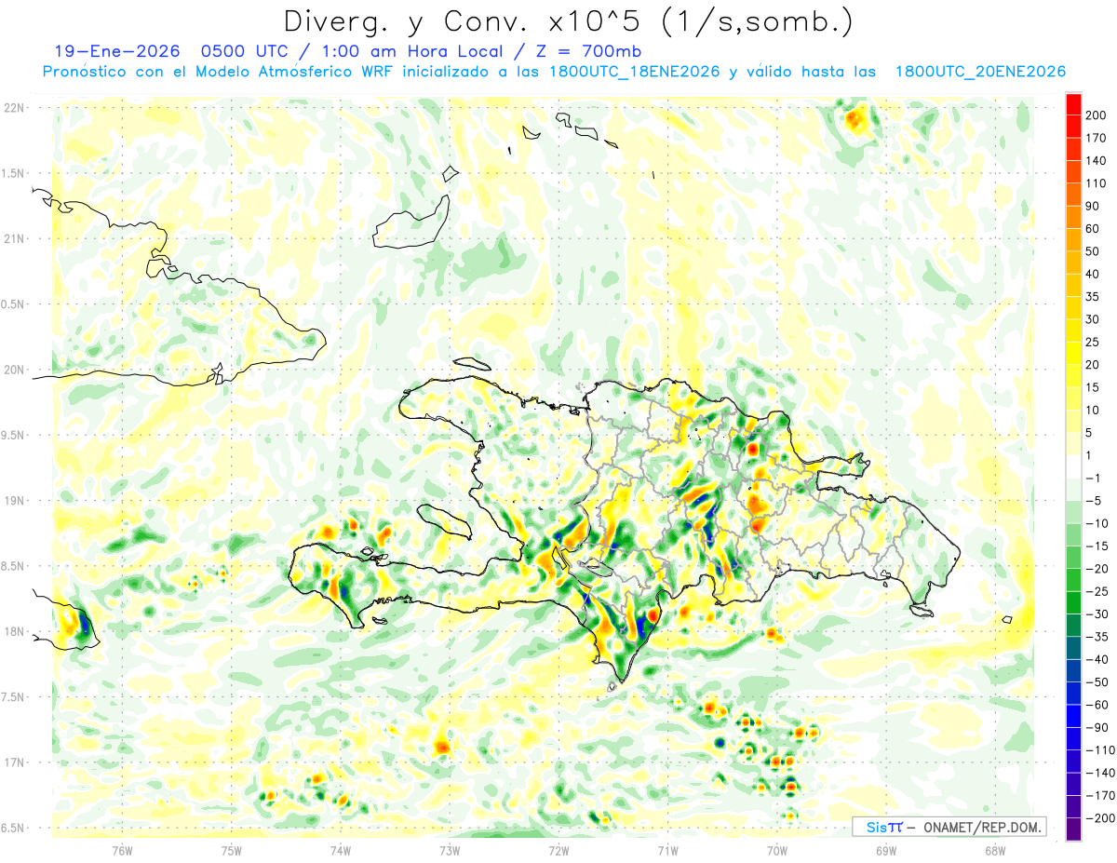Pick the green swatch between -20 and -15
Image resolution: width=1117 pixels, height=863 pixels.
coord(1073,557)
